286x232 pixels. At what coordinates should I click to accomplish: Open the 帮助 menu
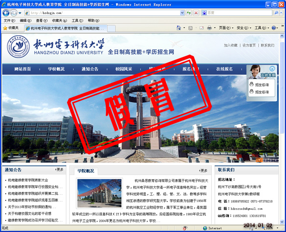point(93,20)
